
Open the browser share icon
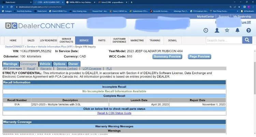(x=235, y=7)
